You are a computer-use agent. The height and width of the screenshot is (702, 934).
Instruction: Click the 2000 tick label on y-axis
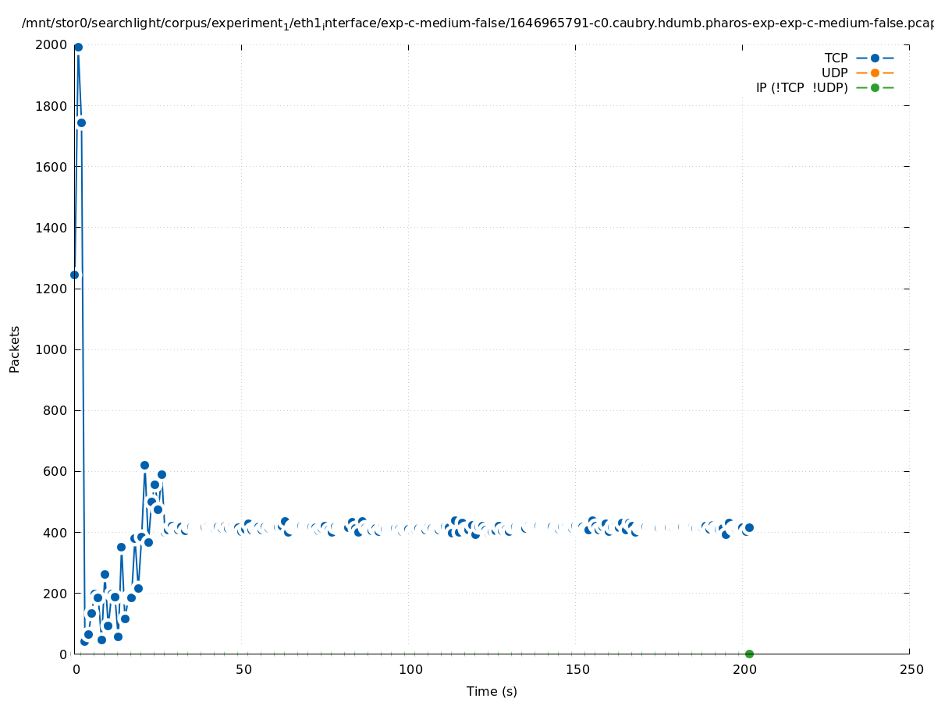[x=51, y=45]
